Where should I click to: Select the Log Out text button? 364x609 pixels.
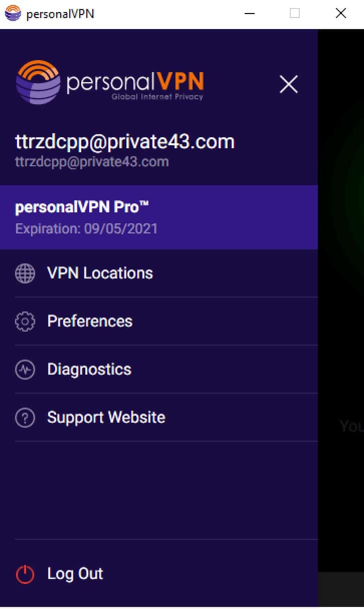coord(75,574)
